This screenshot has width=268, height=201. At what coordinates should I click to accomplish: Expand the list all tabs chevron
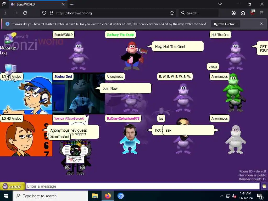[220, 4]
